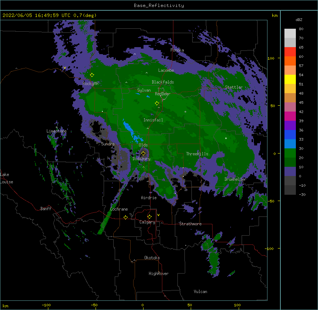318x310 pixels.
Task: Click the Innisfail city label
Action: [x=153, y=120]
